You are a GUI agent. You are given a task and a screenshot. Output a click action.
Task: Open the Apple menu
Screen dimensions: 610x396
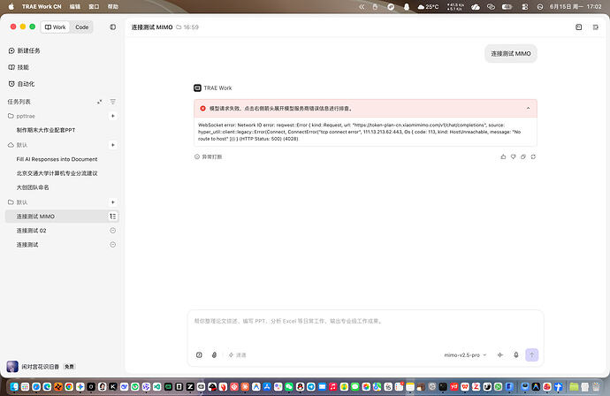[11, 6]
